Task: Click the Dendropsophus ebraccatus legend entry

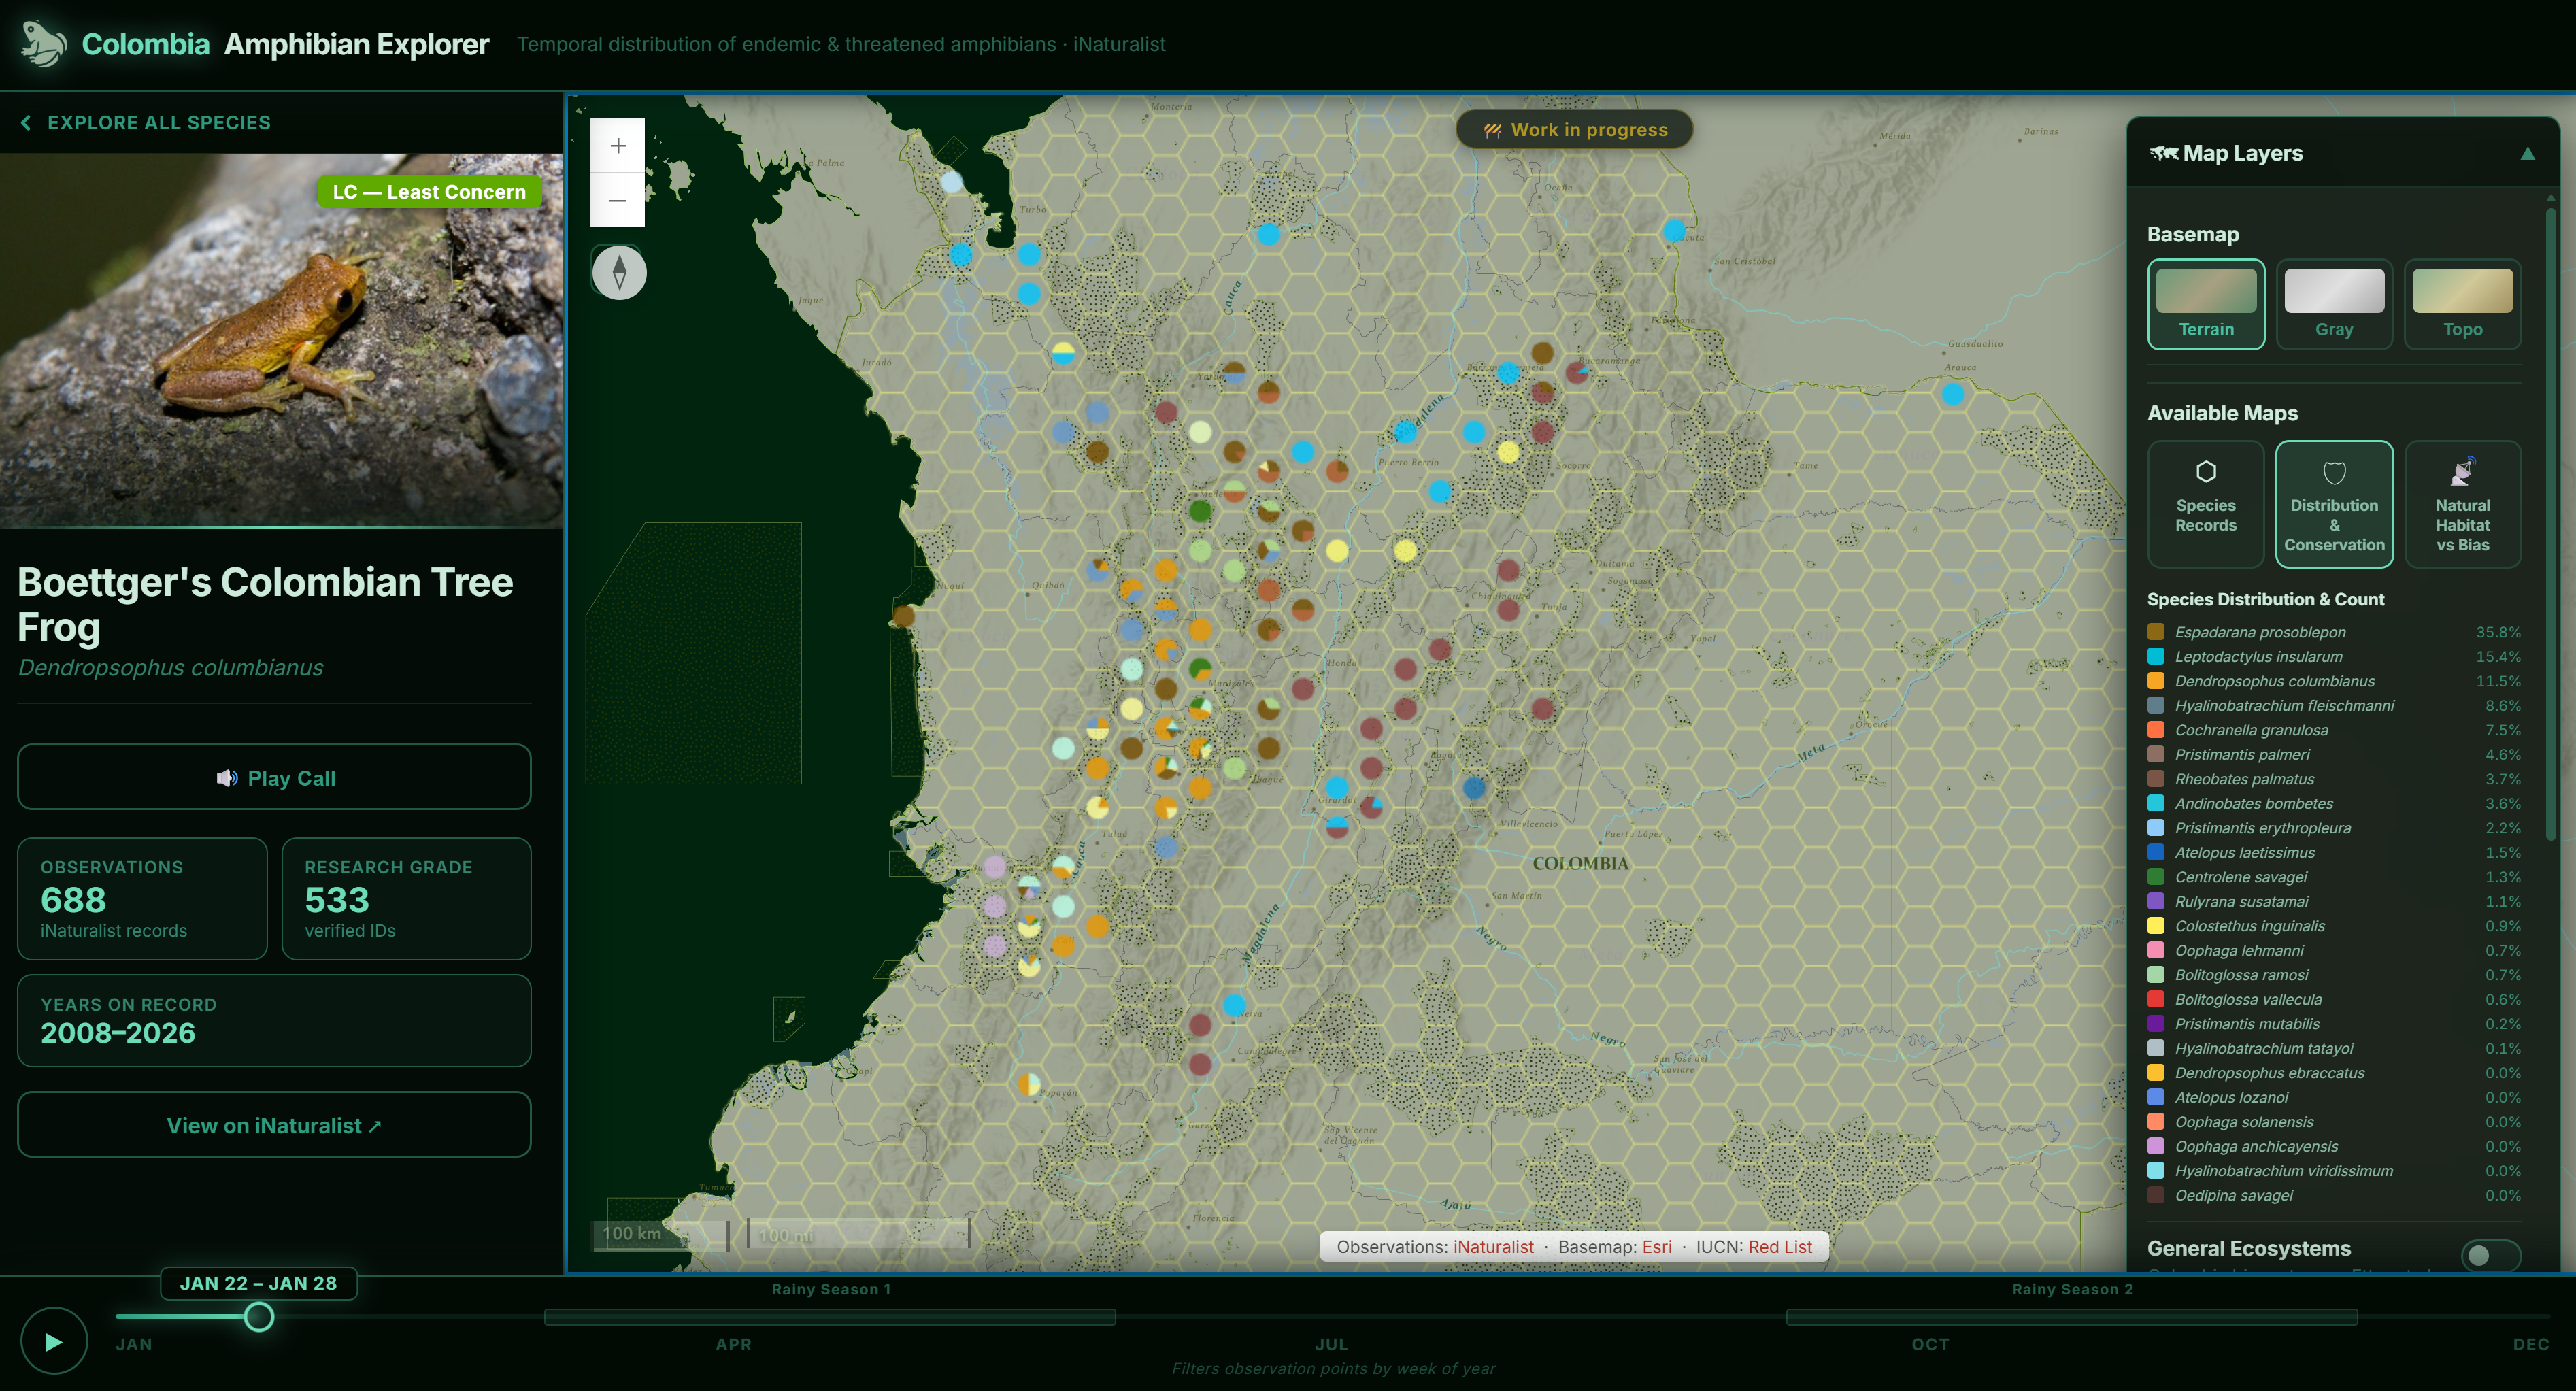Action: [x=2334, y=1073]
